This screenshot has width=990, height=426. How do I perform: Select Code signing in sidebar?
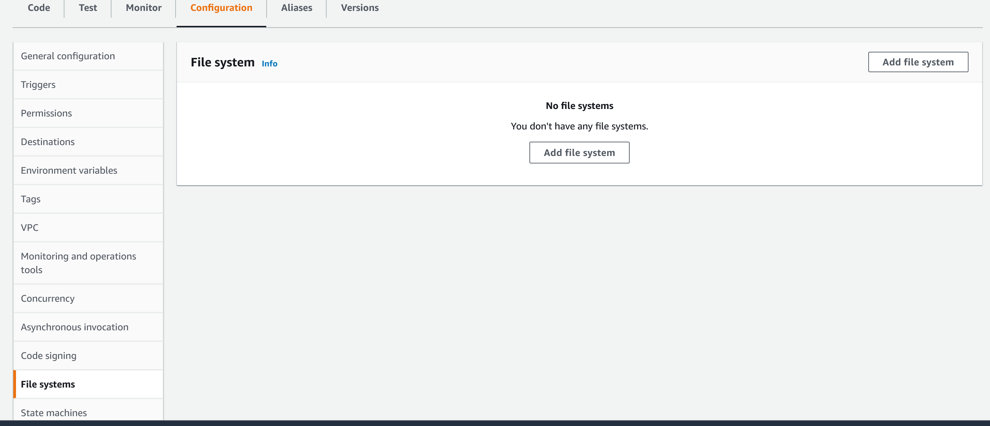pos(48,356)
